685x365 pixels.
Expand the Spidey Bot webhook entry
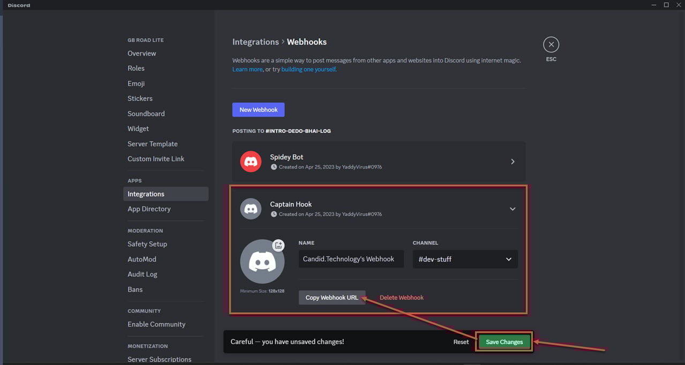(513, 161)
